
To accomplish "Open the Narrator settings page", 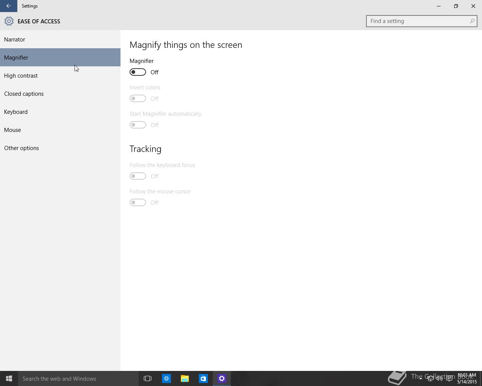I will pyautogui.click(x=60, y=39).
